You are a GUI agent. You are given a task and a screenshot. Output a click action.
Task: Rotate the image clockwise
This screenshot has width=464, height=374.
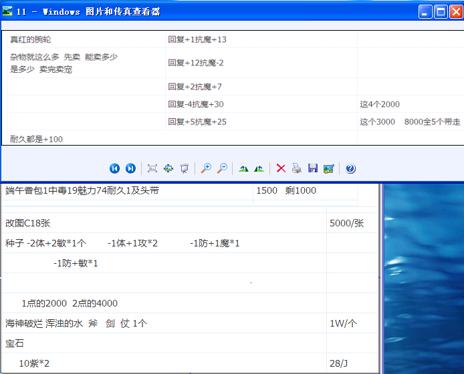[243, 168]
